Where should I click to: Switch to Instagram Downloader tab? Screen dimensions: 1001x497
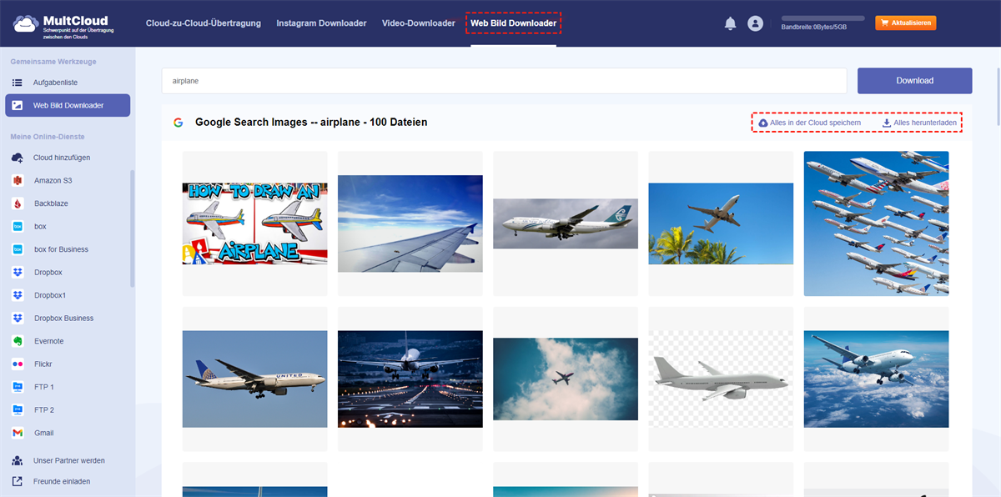321,23
